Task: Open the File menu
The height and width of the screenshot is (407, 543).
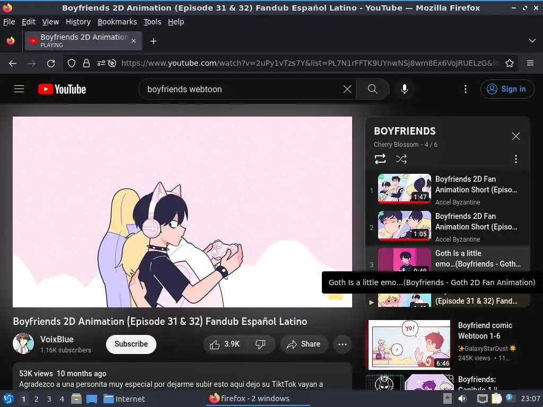Action: [9, 22]
